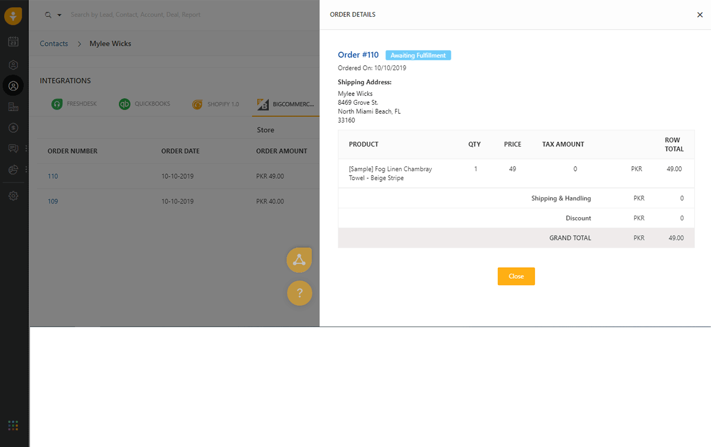
Task: Open the accounts building icon in sidebar
Action: point(13,106)
